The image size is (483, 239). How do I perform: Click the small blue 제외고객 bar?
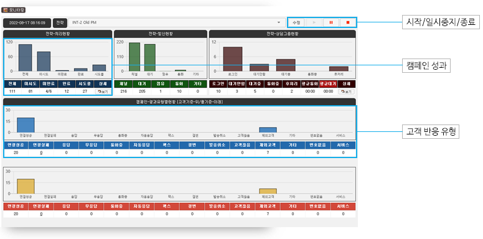[x=268, y=130]
